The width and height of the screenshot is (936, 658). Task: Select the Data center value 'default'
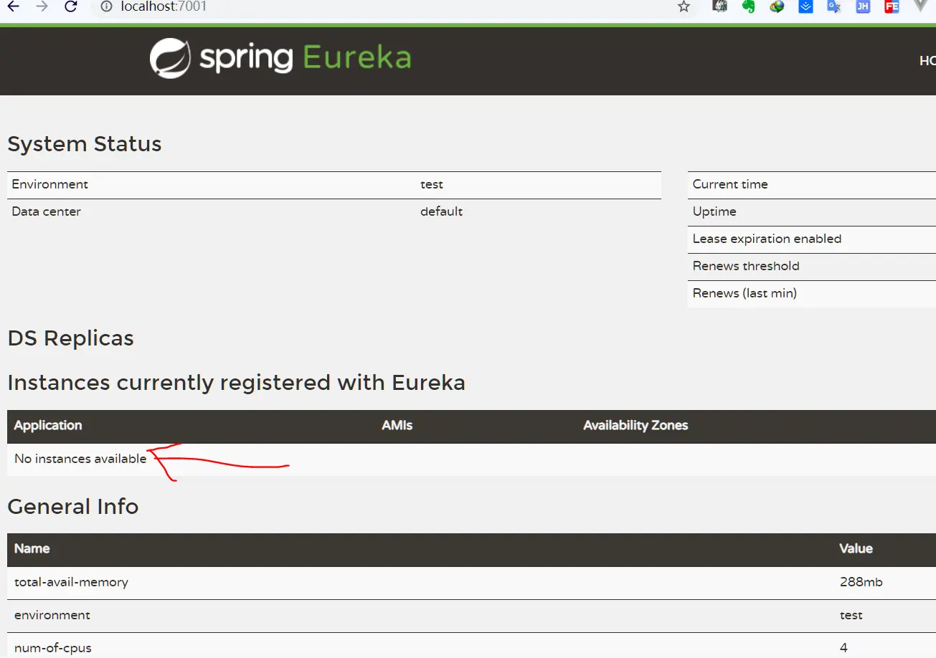coord(442,211)
